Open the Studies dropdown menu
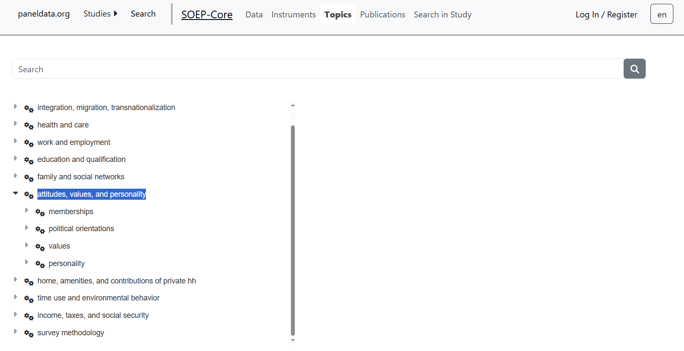684x351 pixels. (x=100, y=14)
